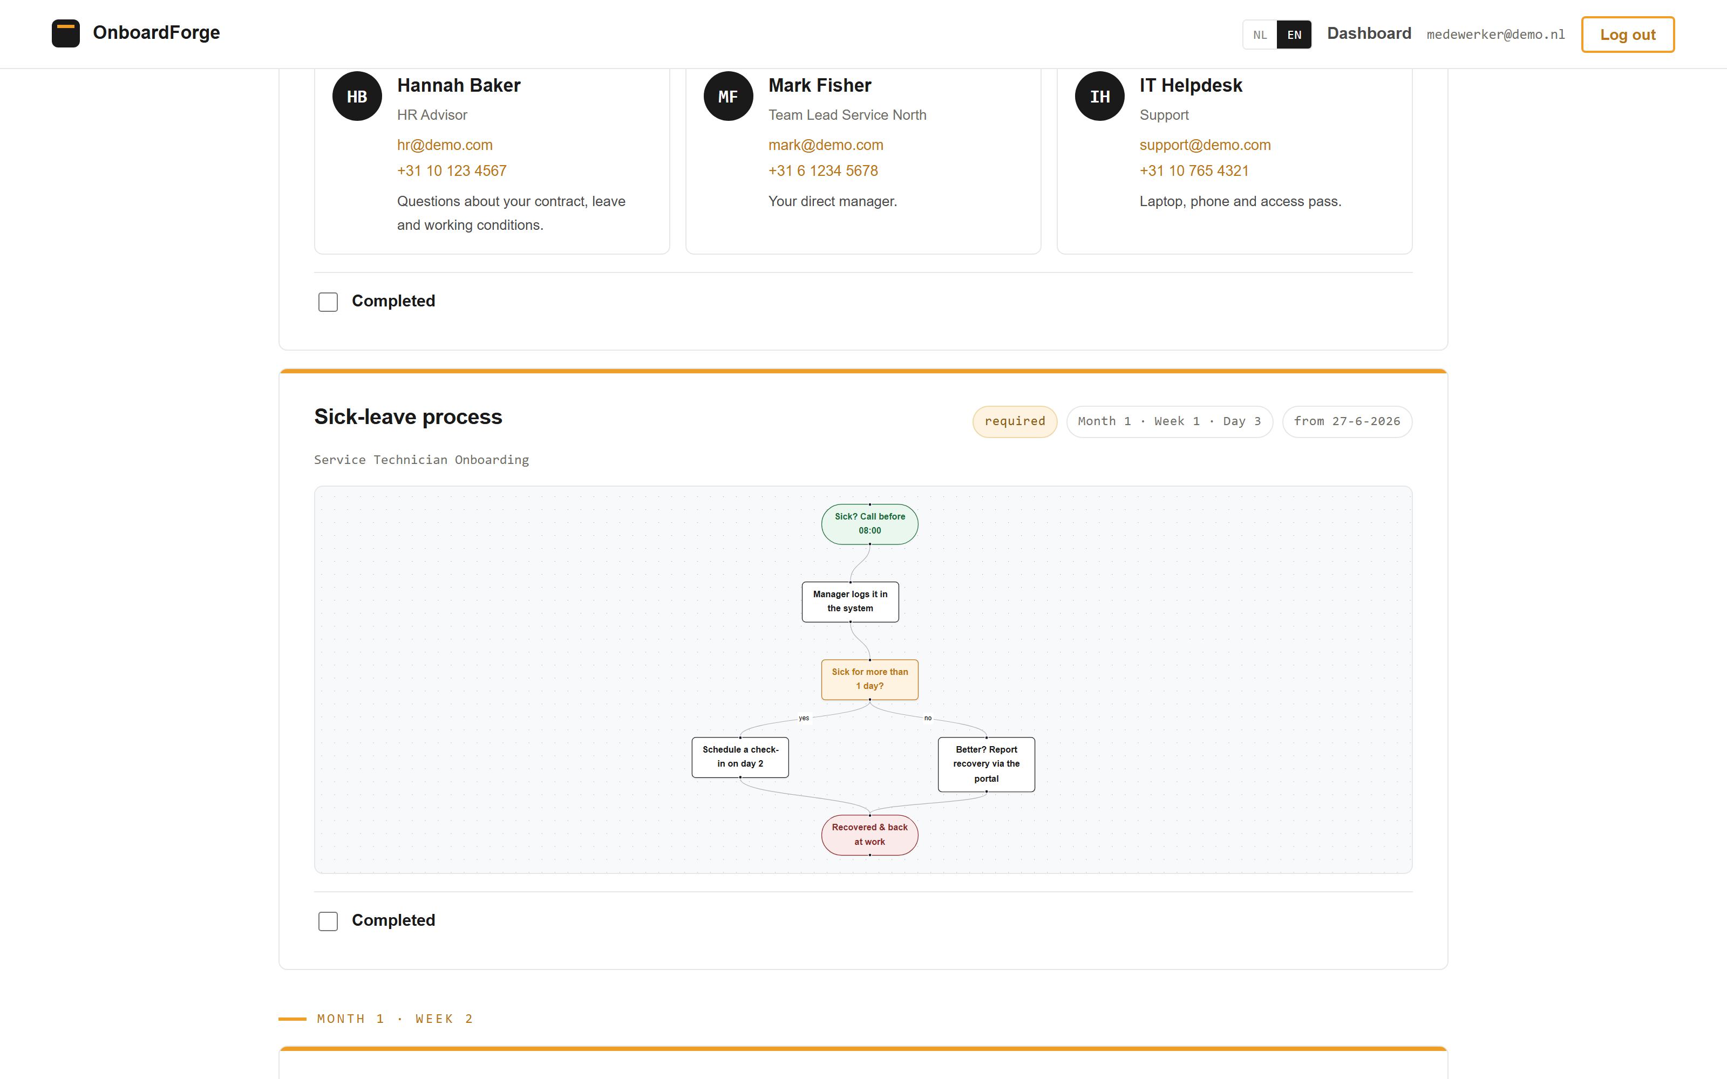Call +31 6 1234 5678
Viewport: 1727px width, 1079px height.
[x=823, y=170]
